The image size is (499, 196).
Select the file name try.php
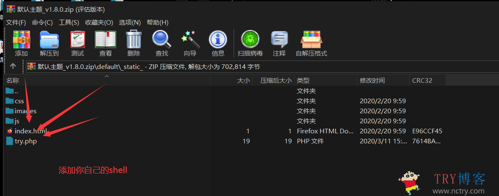click(x=26, y=141)
